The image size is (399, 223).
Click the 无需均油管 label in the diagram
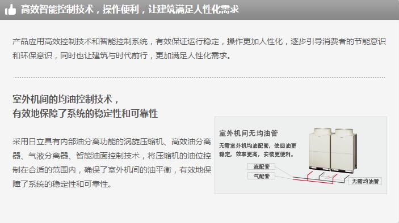[x=365, y=181]
